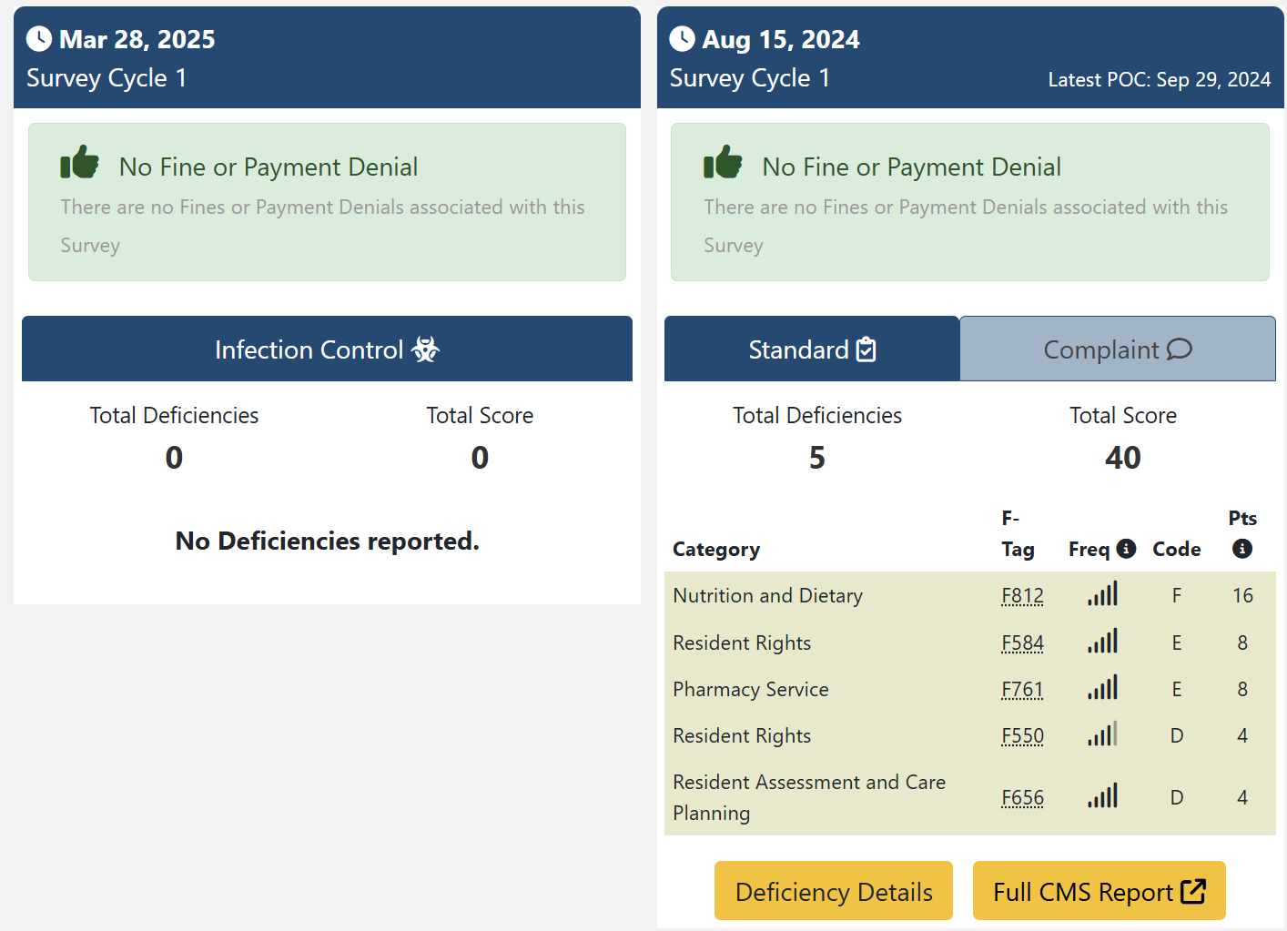Open the Full CMS Report
The width and height of the screenshot is (1287, 931).
1099,891
